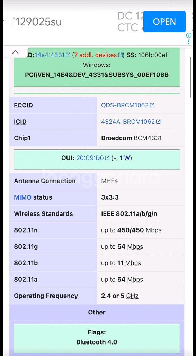This screenshot has width=196, height=356.
Task: Open the 4324A-BRCM1062 ICID link
Action: 128,122
